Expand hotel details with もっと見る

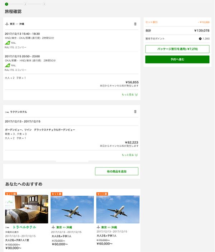point(130,155)
